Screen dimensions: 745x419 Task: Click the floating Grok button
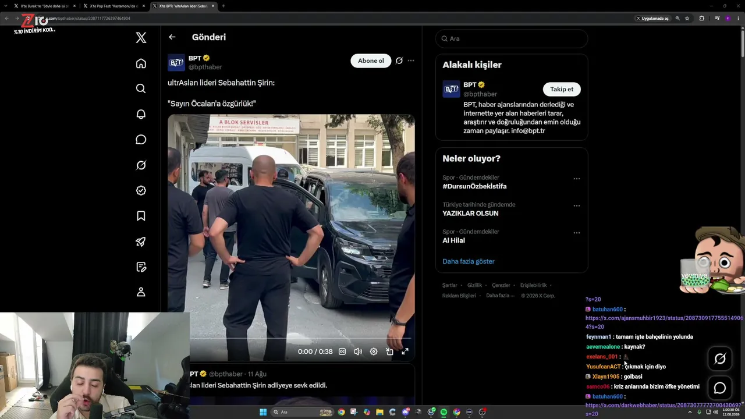[x=720, y=359]
